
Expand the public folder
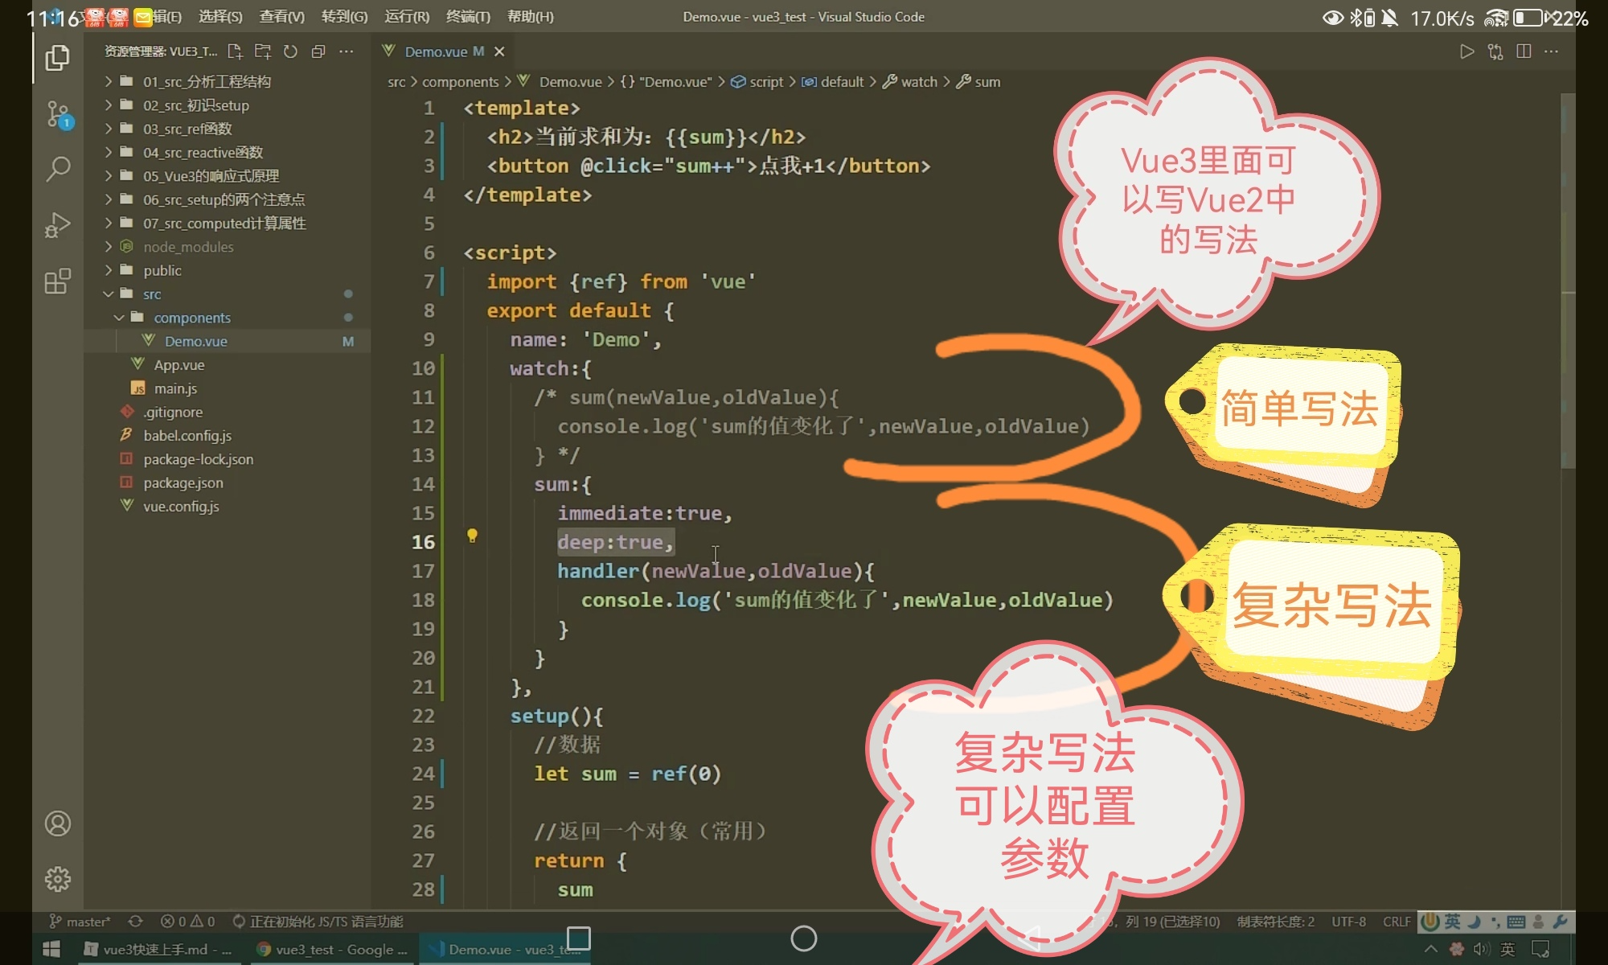[162, 271]
